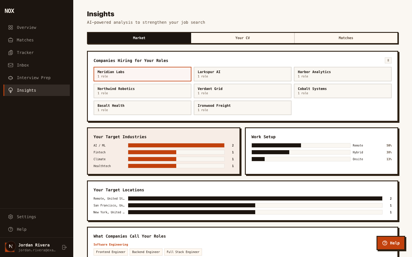
Task: Click the AI / ML industry bar
Action: [176, 145]
